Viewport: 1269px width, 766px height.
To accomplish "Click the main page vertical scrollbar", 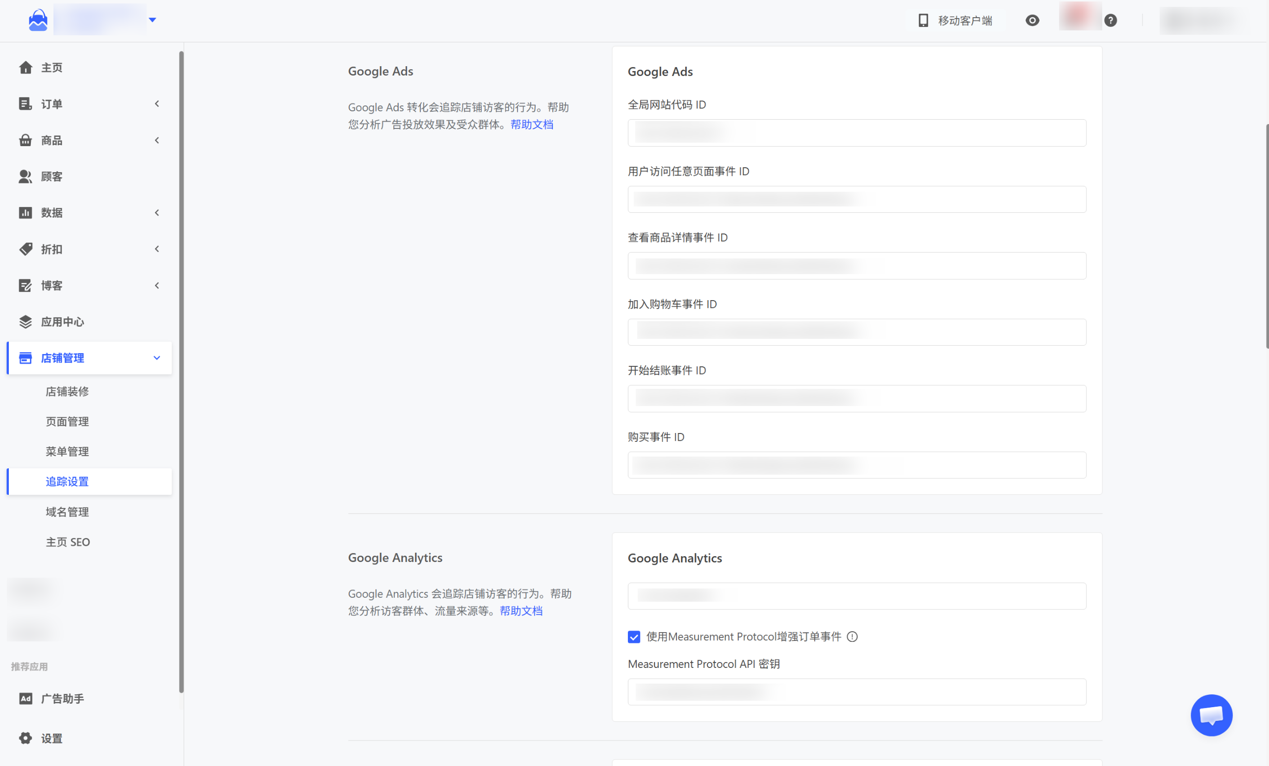I will (x=1267, y=237).
